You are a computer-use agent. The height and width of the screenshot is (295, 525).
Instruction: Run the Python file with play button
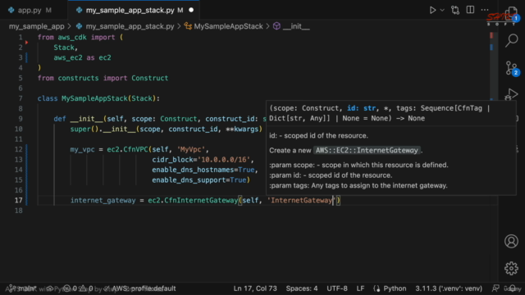432,10
